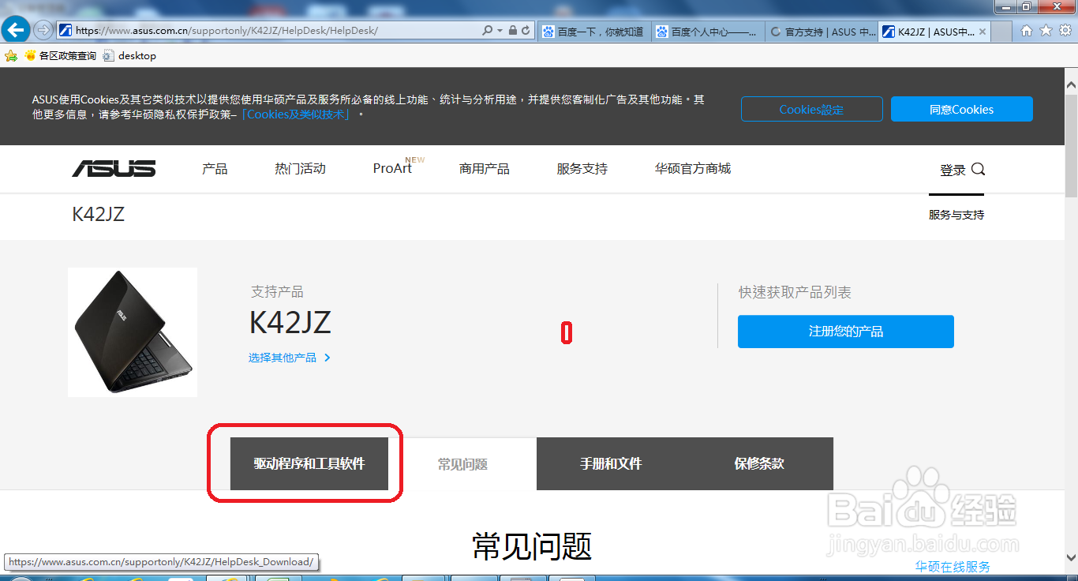
Task: Click the refresh page icon
Action: pyautogui.click(x=526, y=31)
